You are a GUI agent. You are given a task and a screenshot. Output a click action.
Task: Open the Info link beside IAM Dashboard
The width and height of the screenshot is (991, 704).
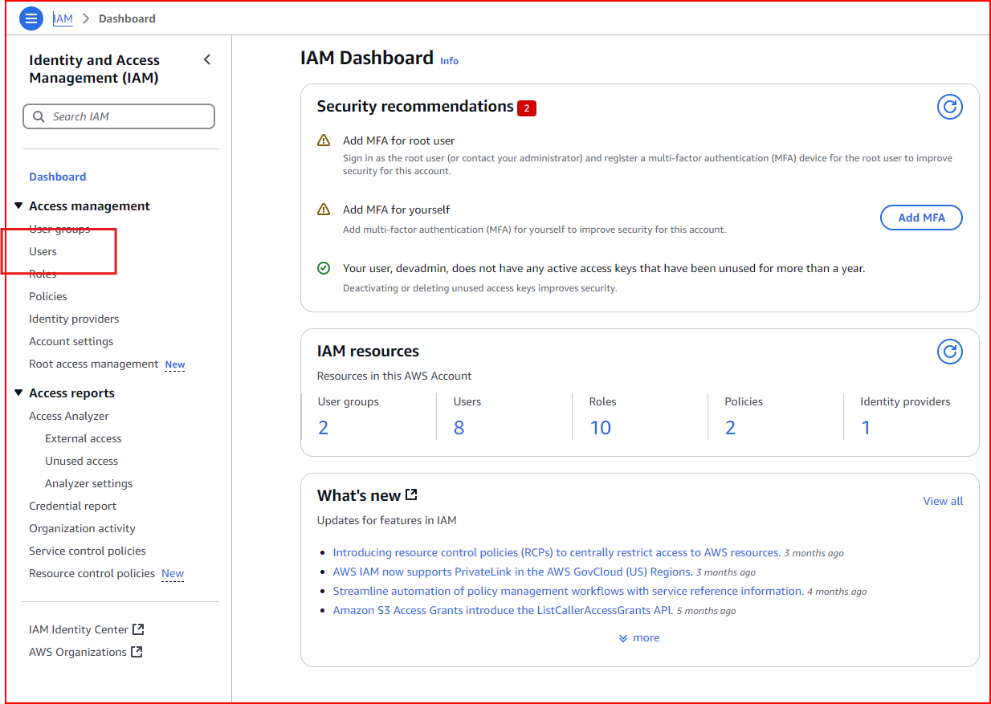pyautogui.click(x=450, y=61)
